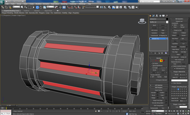Click the QuickSlice button
This screenshot has height=115, width=190.
(175, 44)
